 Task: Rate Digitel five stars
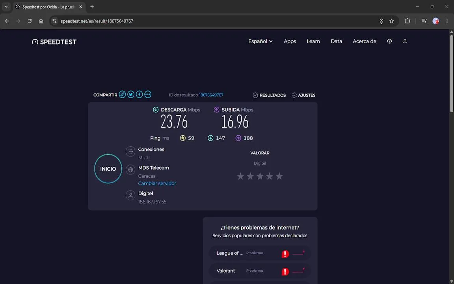pyautogui.click(x=279, y=176)
